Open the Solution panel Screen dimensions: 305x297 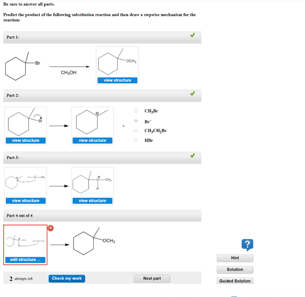click(235, 270)
